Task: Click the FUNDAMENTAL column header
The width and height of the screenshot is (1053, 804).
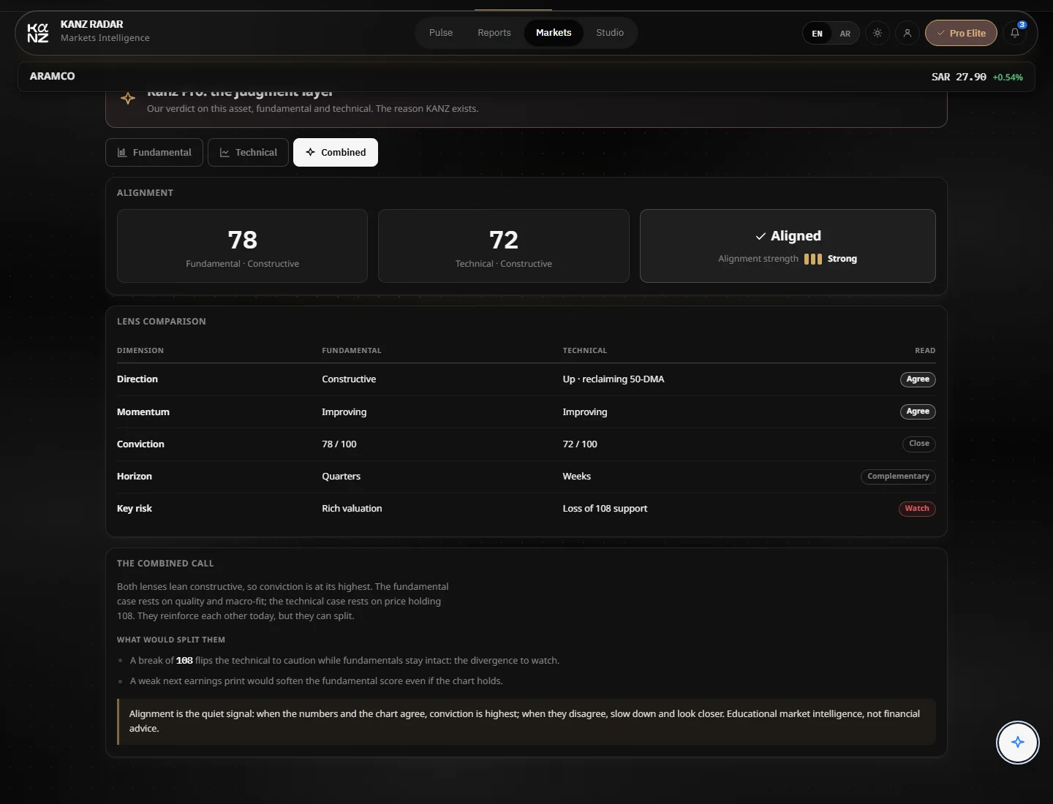Action: pos(352,351)
